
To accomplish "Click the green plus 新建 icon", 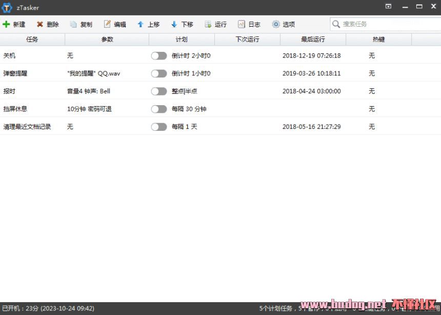I will [6, 24].
